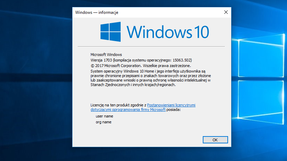Close the Windows — informacje dialog

(226, 12)
